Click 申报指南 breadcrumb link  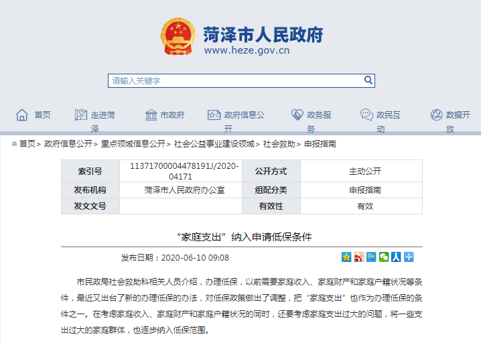(320, 143)
